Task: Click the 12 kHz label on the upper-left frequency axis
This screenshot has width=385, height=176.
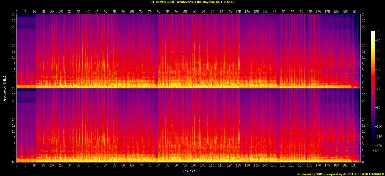Action: point(13,51)
